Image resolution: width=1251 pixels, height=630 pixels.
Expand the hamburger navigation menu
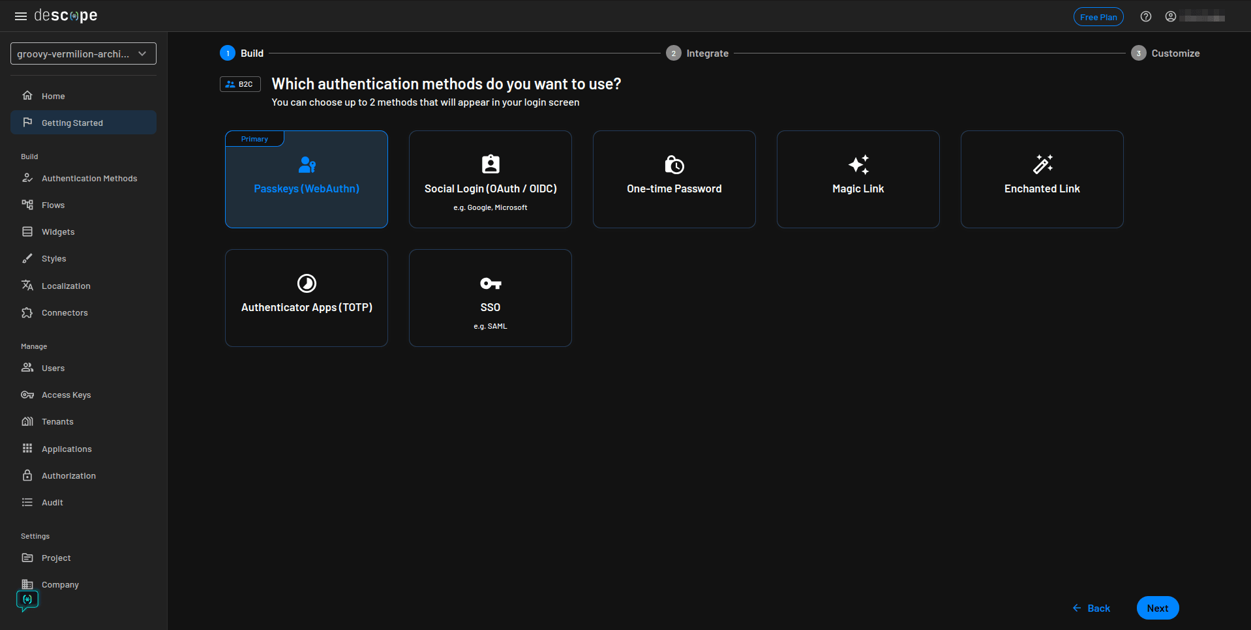coord(20,16)
